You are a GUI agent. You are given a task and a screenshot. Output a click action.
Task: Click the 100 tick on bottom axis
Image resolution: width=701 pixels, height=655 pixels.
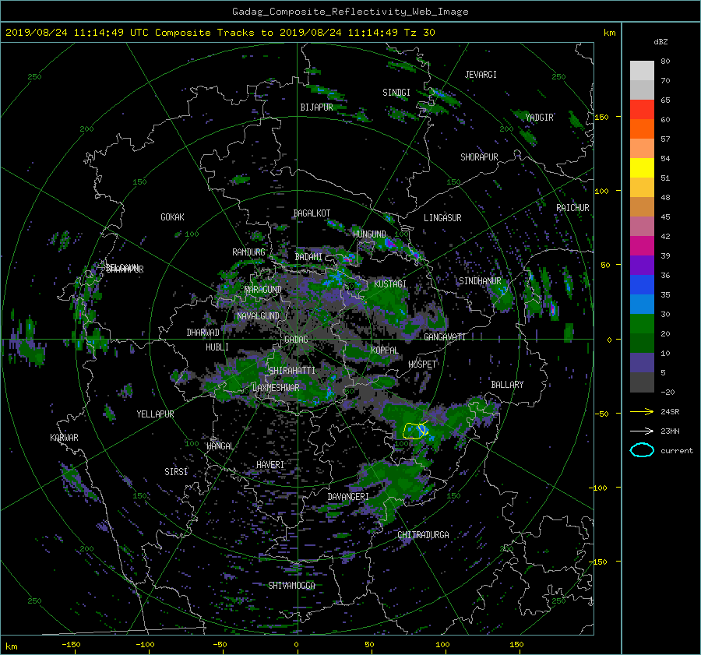click(442, 644)
